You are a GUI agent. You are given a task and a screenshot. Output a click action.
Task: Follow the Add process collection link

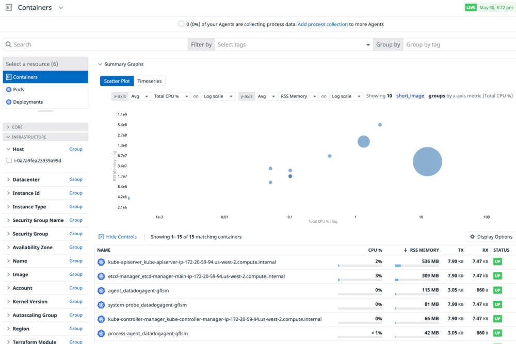pyautogui.click(x=322, y=24)
